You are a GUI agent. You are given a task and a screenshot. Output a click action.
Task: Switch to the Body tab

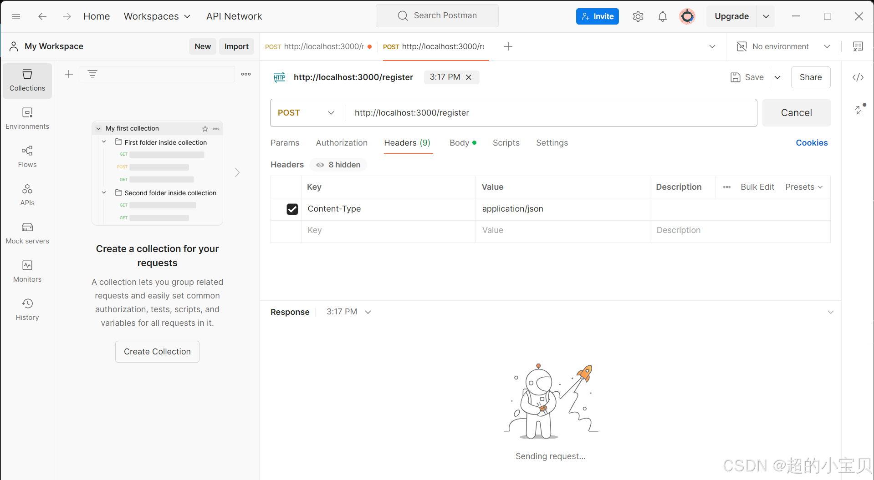click(x=463, y=143)
